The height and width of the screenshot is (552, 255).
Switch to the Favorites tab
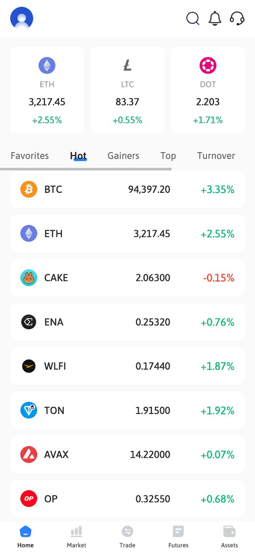30,156
